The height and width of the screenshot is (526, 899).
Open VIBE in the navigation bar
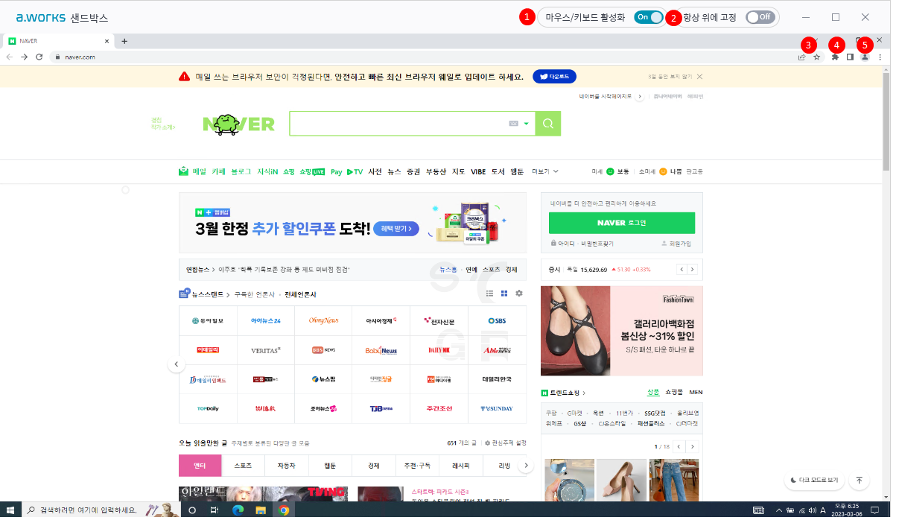tap(478, 171)
